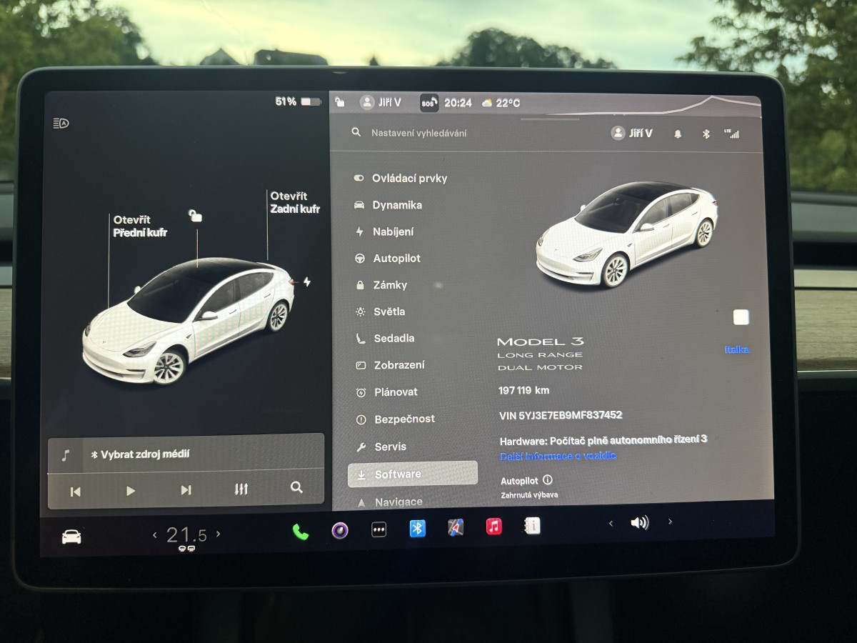Image resolution: width=857 pixels, height=643 pixels.
Task: Tap the 197 119 km odometer reading
Action: pyautogui.click(x=523, y=390)
